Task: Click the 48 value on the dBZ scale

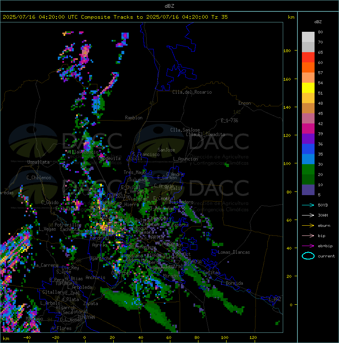Action: coord(320,103)
